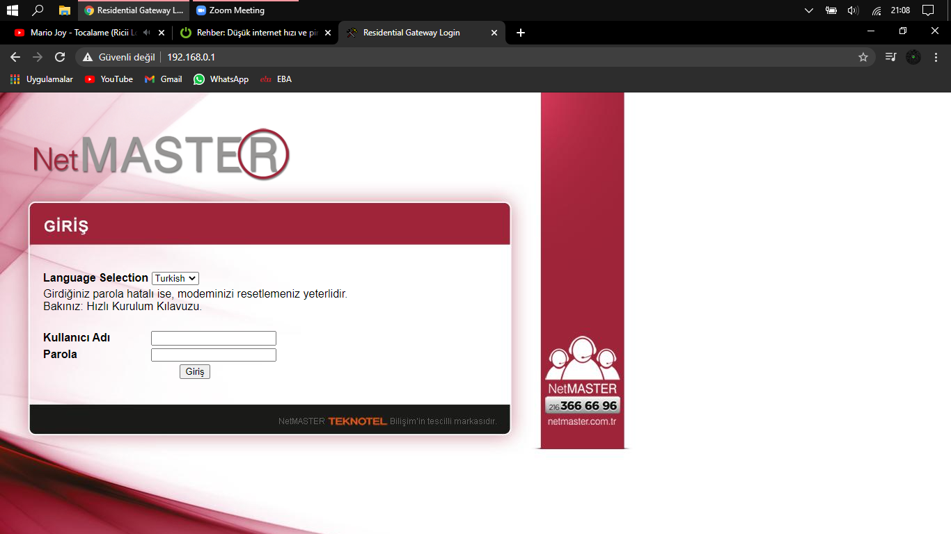Click the 'Girdiğiniz parola hatalı ise' message
The width and height of the screenshot is (951, 534).
[x=195, y=294]
